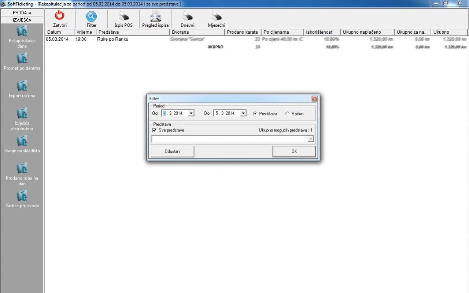Viewport: 469px width, 293px height.
Task: Expand the Od date dropdown
Action: point(191,114)
